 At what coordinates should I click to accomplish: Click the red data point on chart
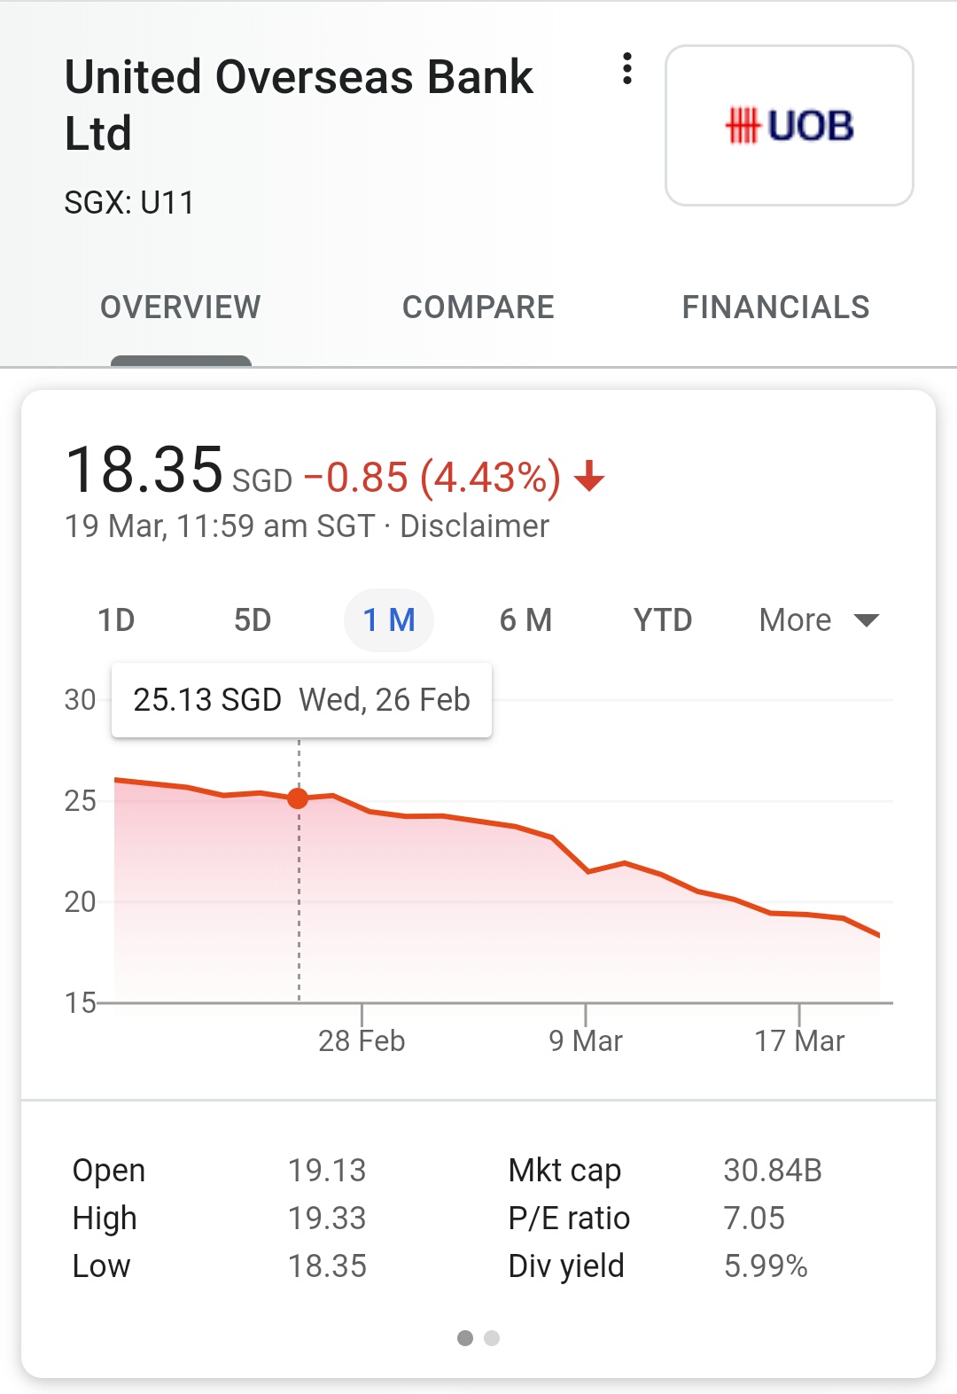coord(299,798)
